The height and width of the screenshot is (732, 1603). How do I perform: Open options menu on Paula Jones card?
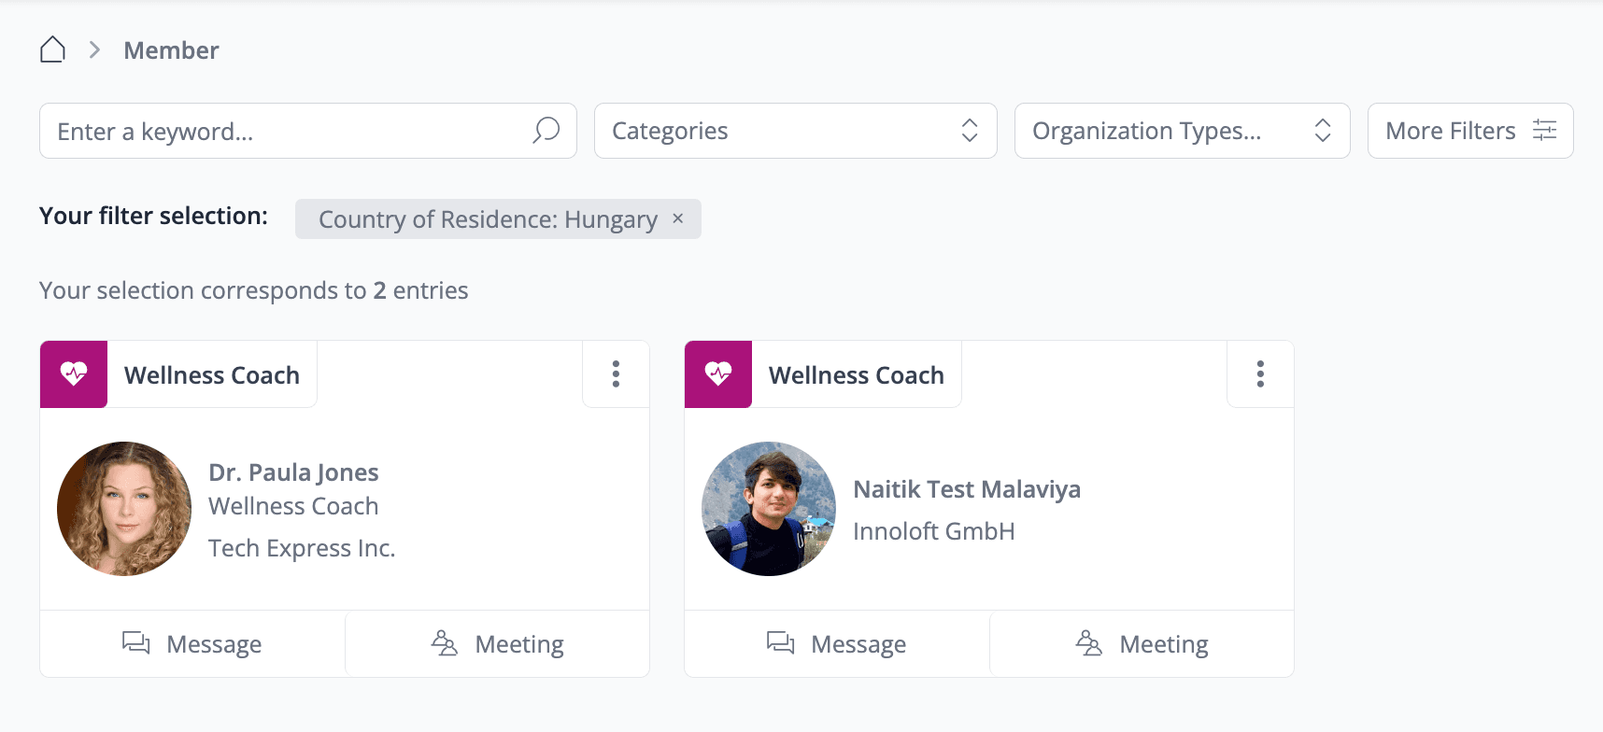(x=616, y=374)
